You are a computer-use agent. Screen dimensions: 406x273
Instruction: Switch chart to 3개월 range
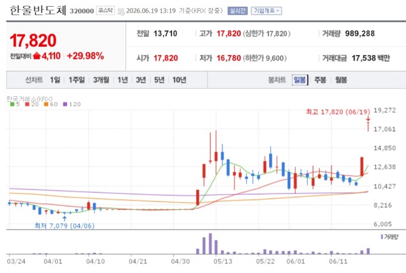click(101, 80)
